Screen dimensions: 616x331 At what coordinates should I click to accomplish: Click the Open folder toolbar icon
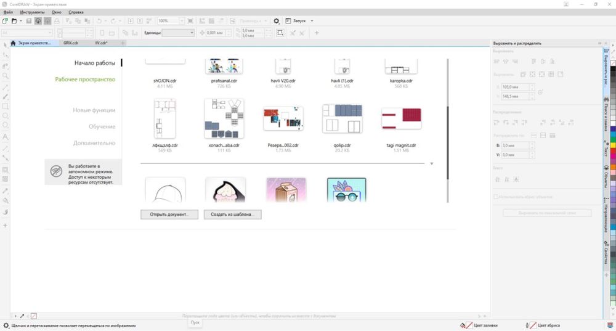(x=14, y=21)
